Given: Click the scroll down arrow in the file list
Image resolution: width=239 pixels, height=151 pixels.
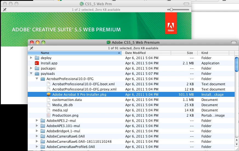Looking at the screenshot, I should point(237,144).
